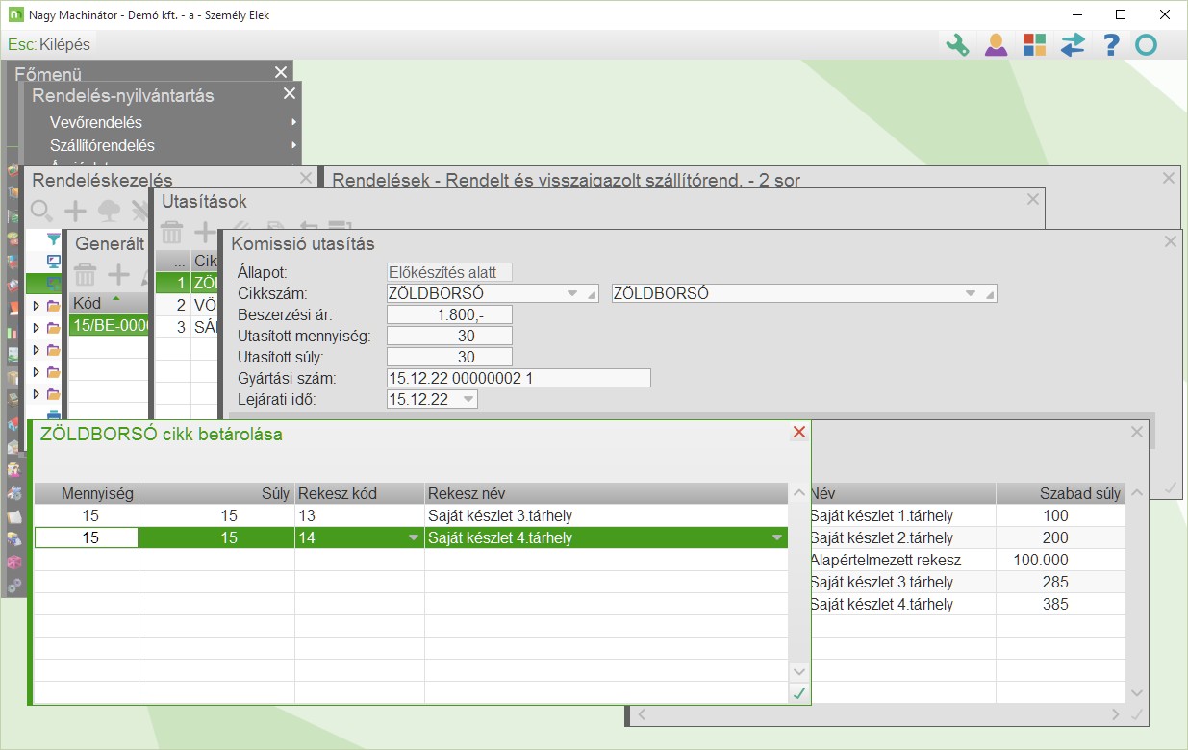Click the user profile icon in top toolbar
This screenshot has width=1188, height=750.
pos(996,45)
